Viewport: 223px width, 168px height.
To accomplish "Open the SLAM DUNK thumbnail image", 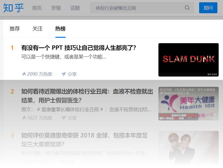I will click(x=188, y=60).
